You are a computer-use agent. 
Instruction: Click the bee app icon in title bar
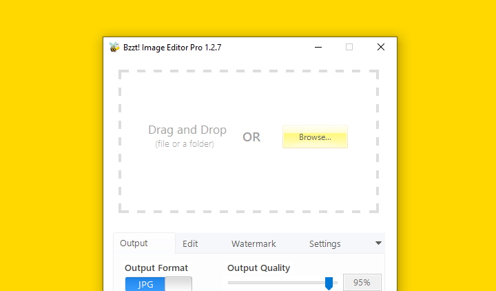point(114,47)
